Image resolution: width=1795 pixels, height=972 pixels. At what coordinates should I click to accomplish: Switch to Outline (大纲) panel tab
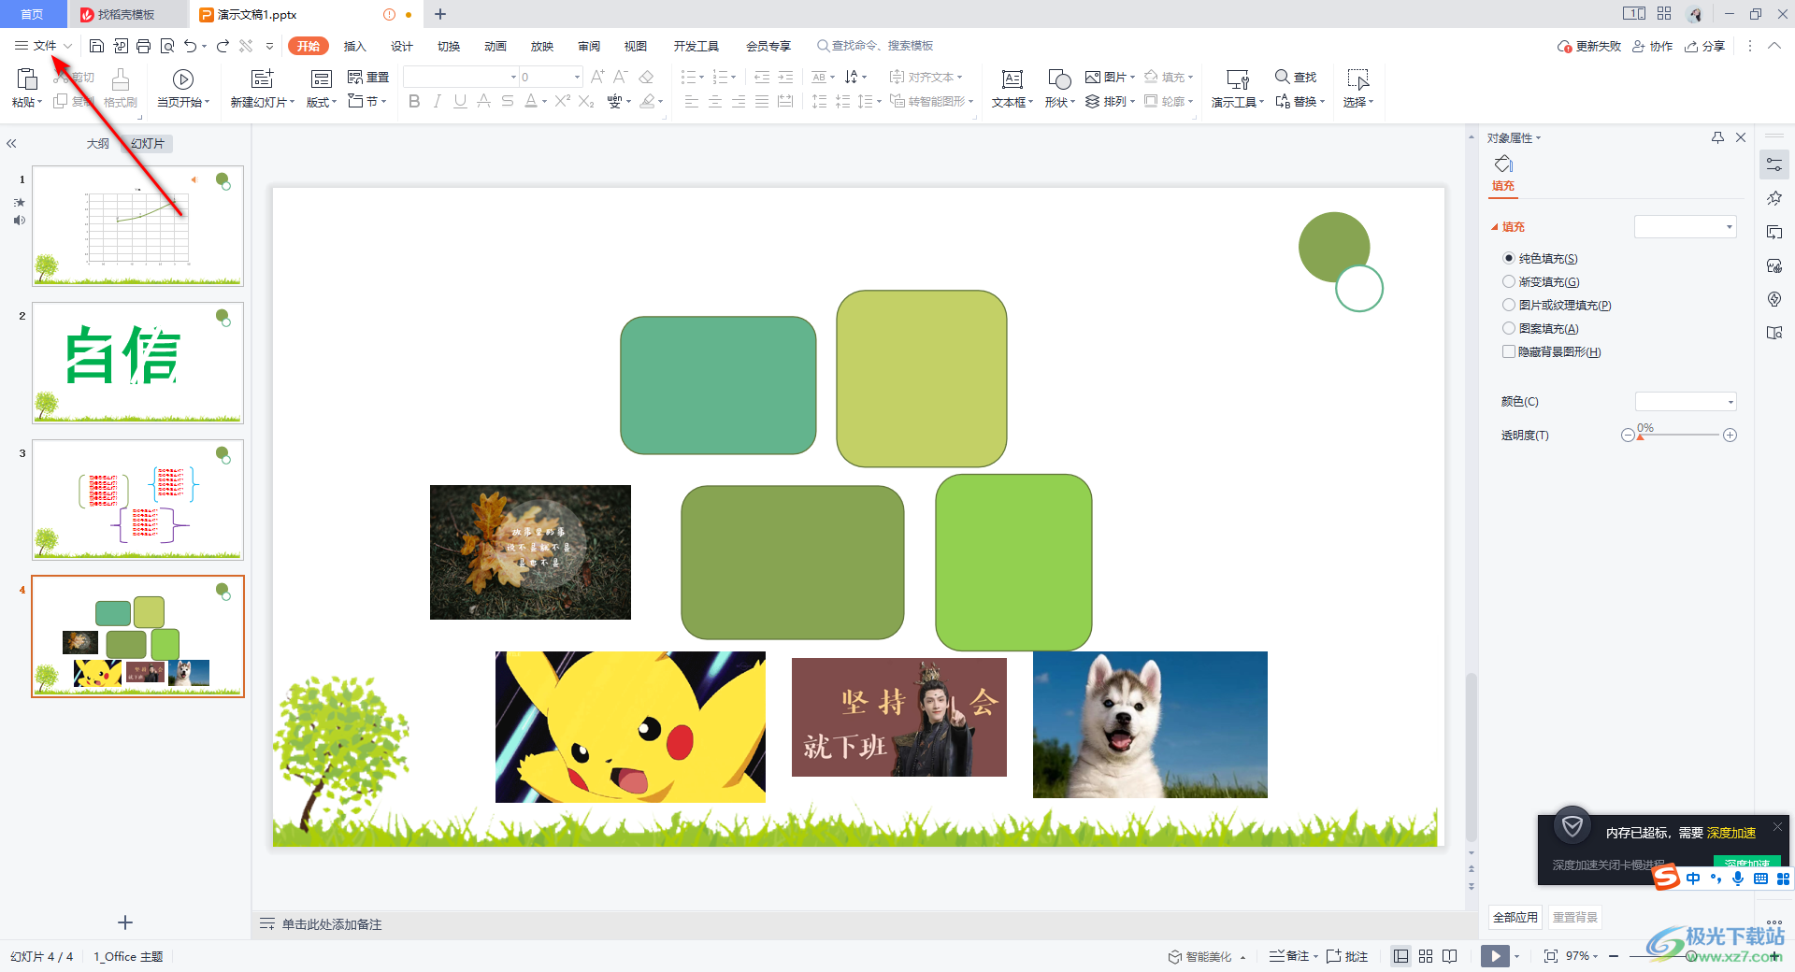click(97, 143)
